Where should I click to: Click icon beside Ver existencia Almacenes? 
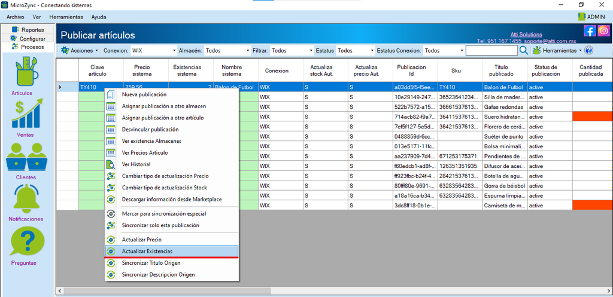tap(111, 141)
